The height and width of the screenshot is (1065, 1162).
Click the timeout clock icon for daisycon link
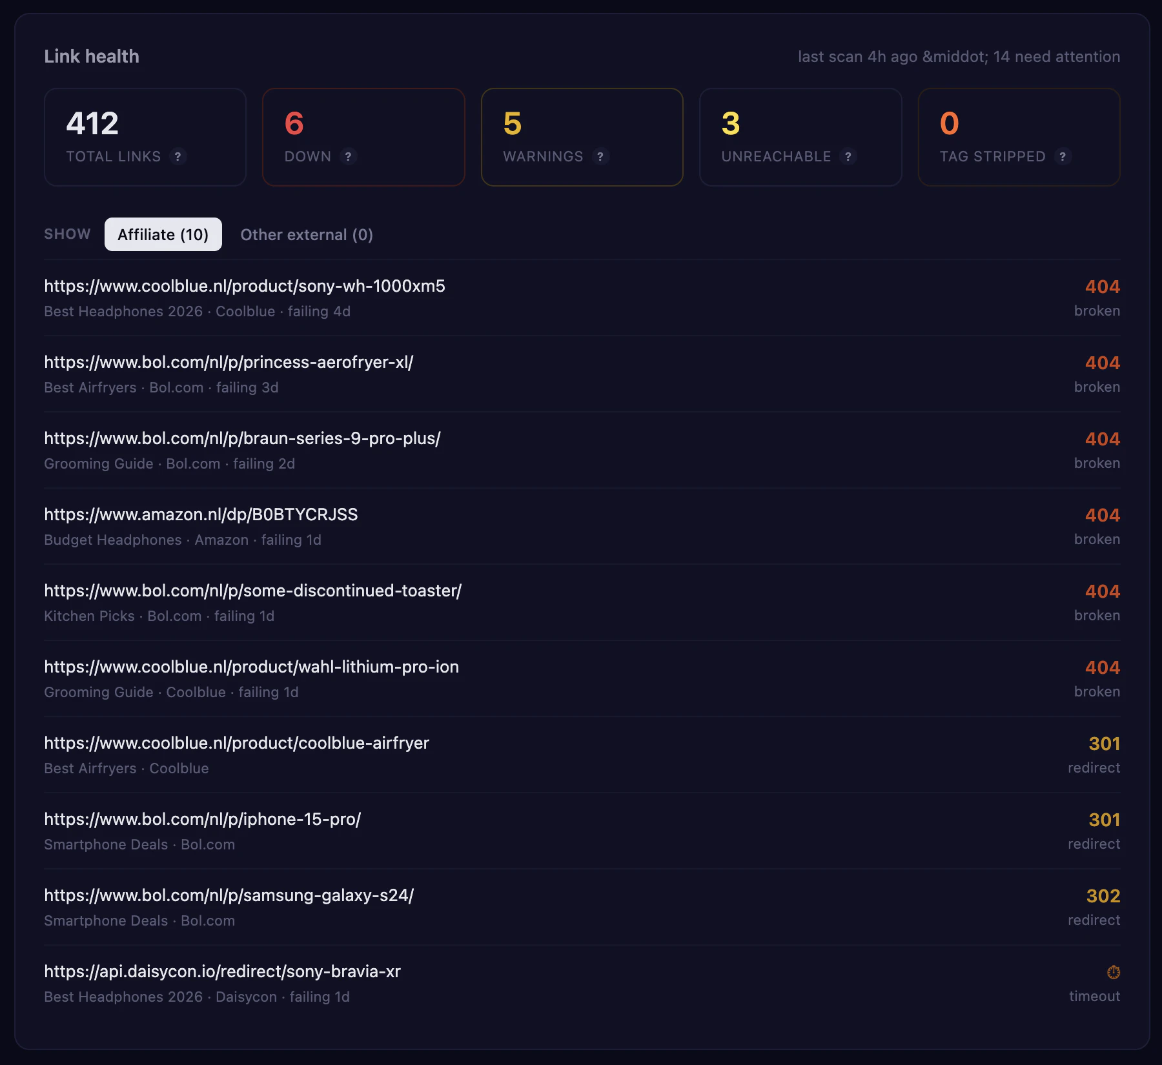(1114, 972)
